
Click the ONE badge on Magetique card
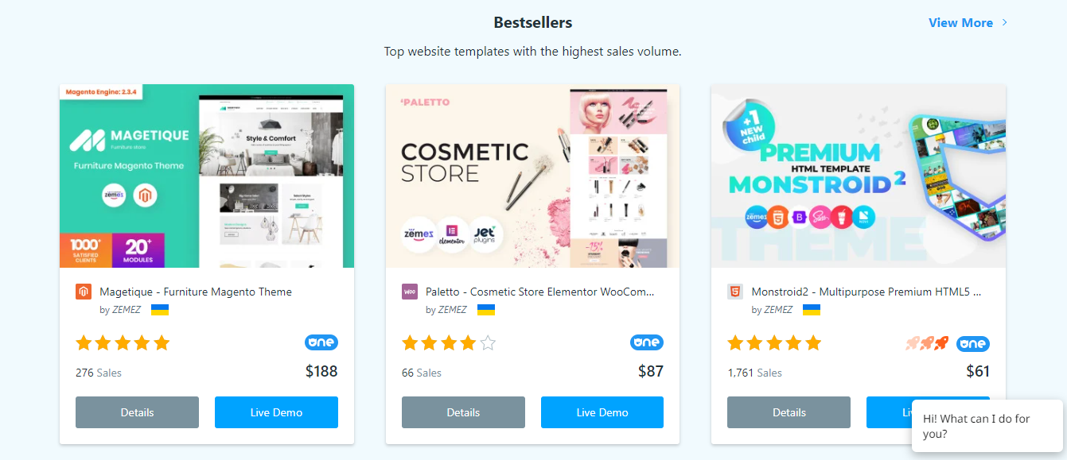click(x=321, y=342)
